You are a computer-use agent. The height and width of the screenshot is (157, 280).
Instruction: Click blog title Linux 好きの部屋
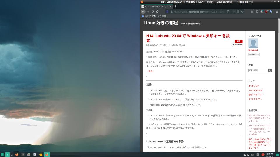tap(161, 23)
